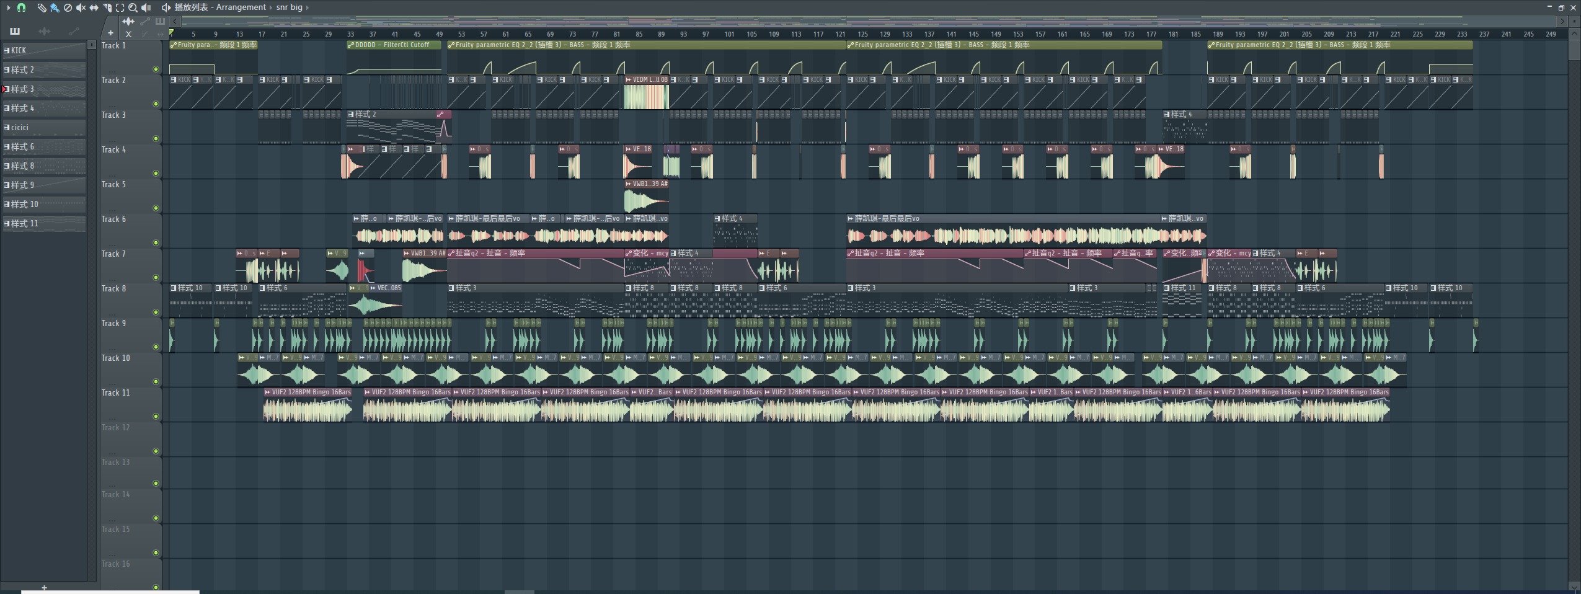Select the Delete tool
The image size is (1581, 594).
(68, 7)
